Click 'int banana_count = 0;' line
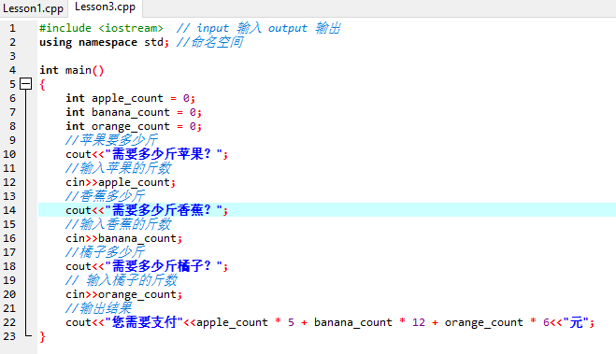Image resolution: width=616 pixels, height=354 pixels. pyautogui.click(x=134, y=112)
